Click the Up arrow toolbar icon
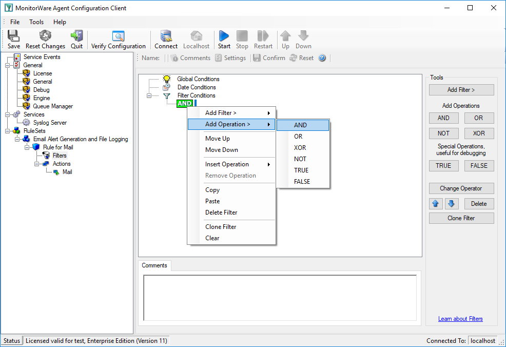 click(285, 36)
